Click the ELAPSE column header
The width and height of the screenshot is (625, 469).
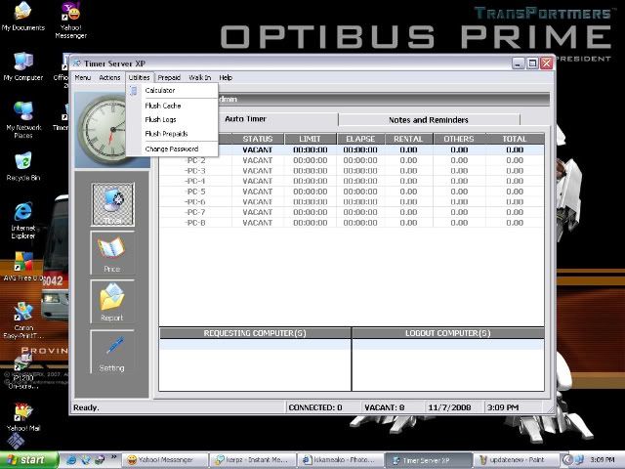(x=360, y=139)
